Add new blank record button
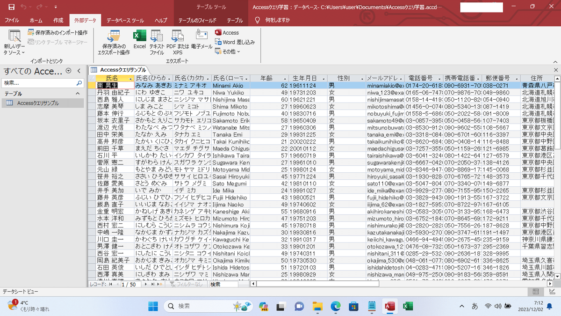Screen dimensions: 561x316 coord(160,284)
